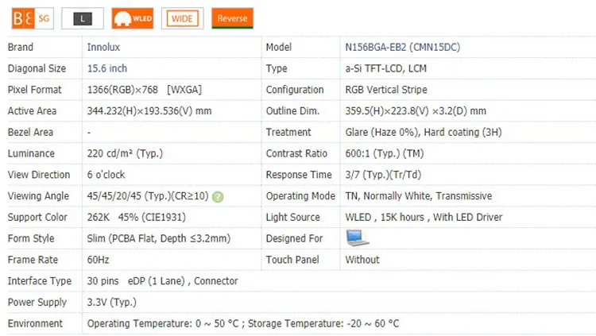Click the a-Si TFT-LCD, LCM type value
Viewport: 596px width, 336px height.
coord(385,68)
